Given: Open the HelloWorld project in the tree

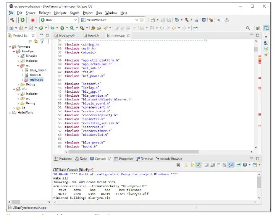Looking at the screenshot, I should pos(25,113).
